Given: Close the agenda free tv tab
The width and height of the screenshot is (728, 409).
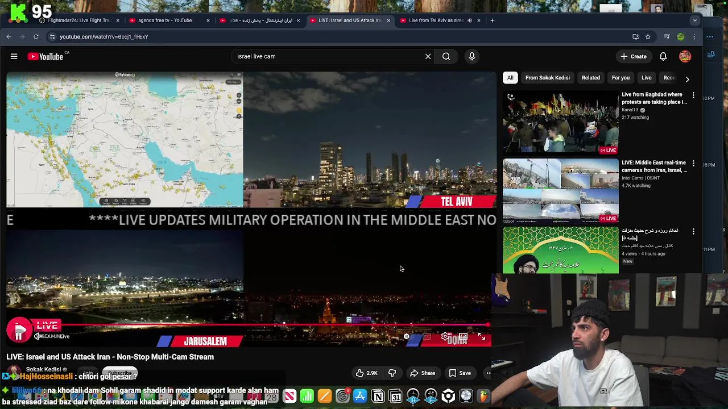Looking at the screenshot, I should coord(208,20).
